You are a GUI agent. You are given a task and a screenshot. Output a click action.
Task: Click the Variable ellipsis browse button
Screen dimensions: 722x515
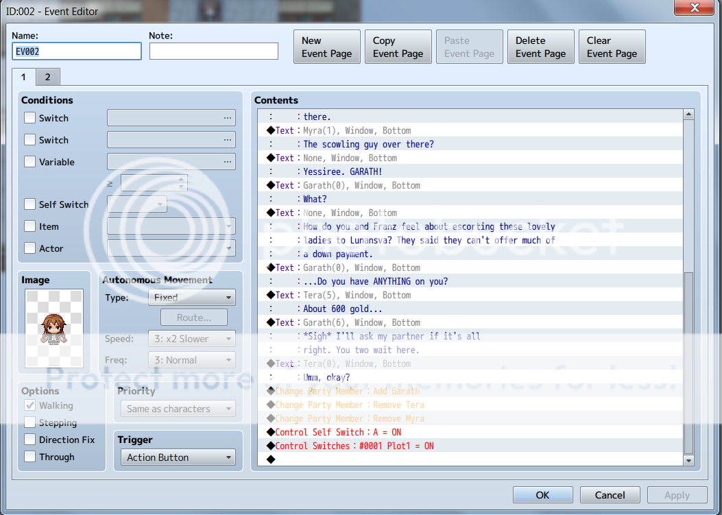coord(227,162)
